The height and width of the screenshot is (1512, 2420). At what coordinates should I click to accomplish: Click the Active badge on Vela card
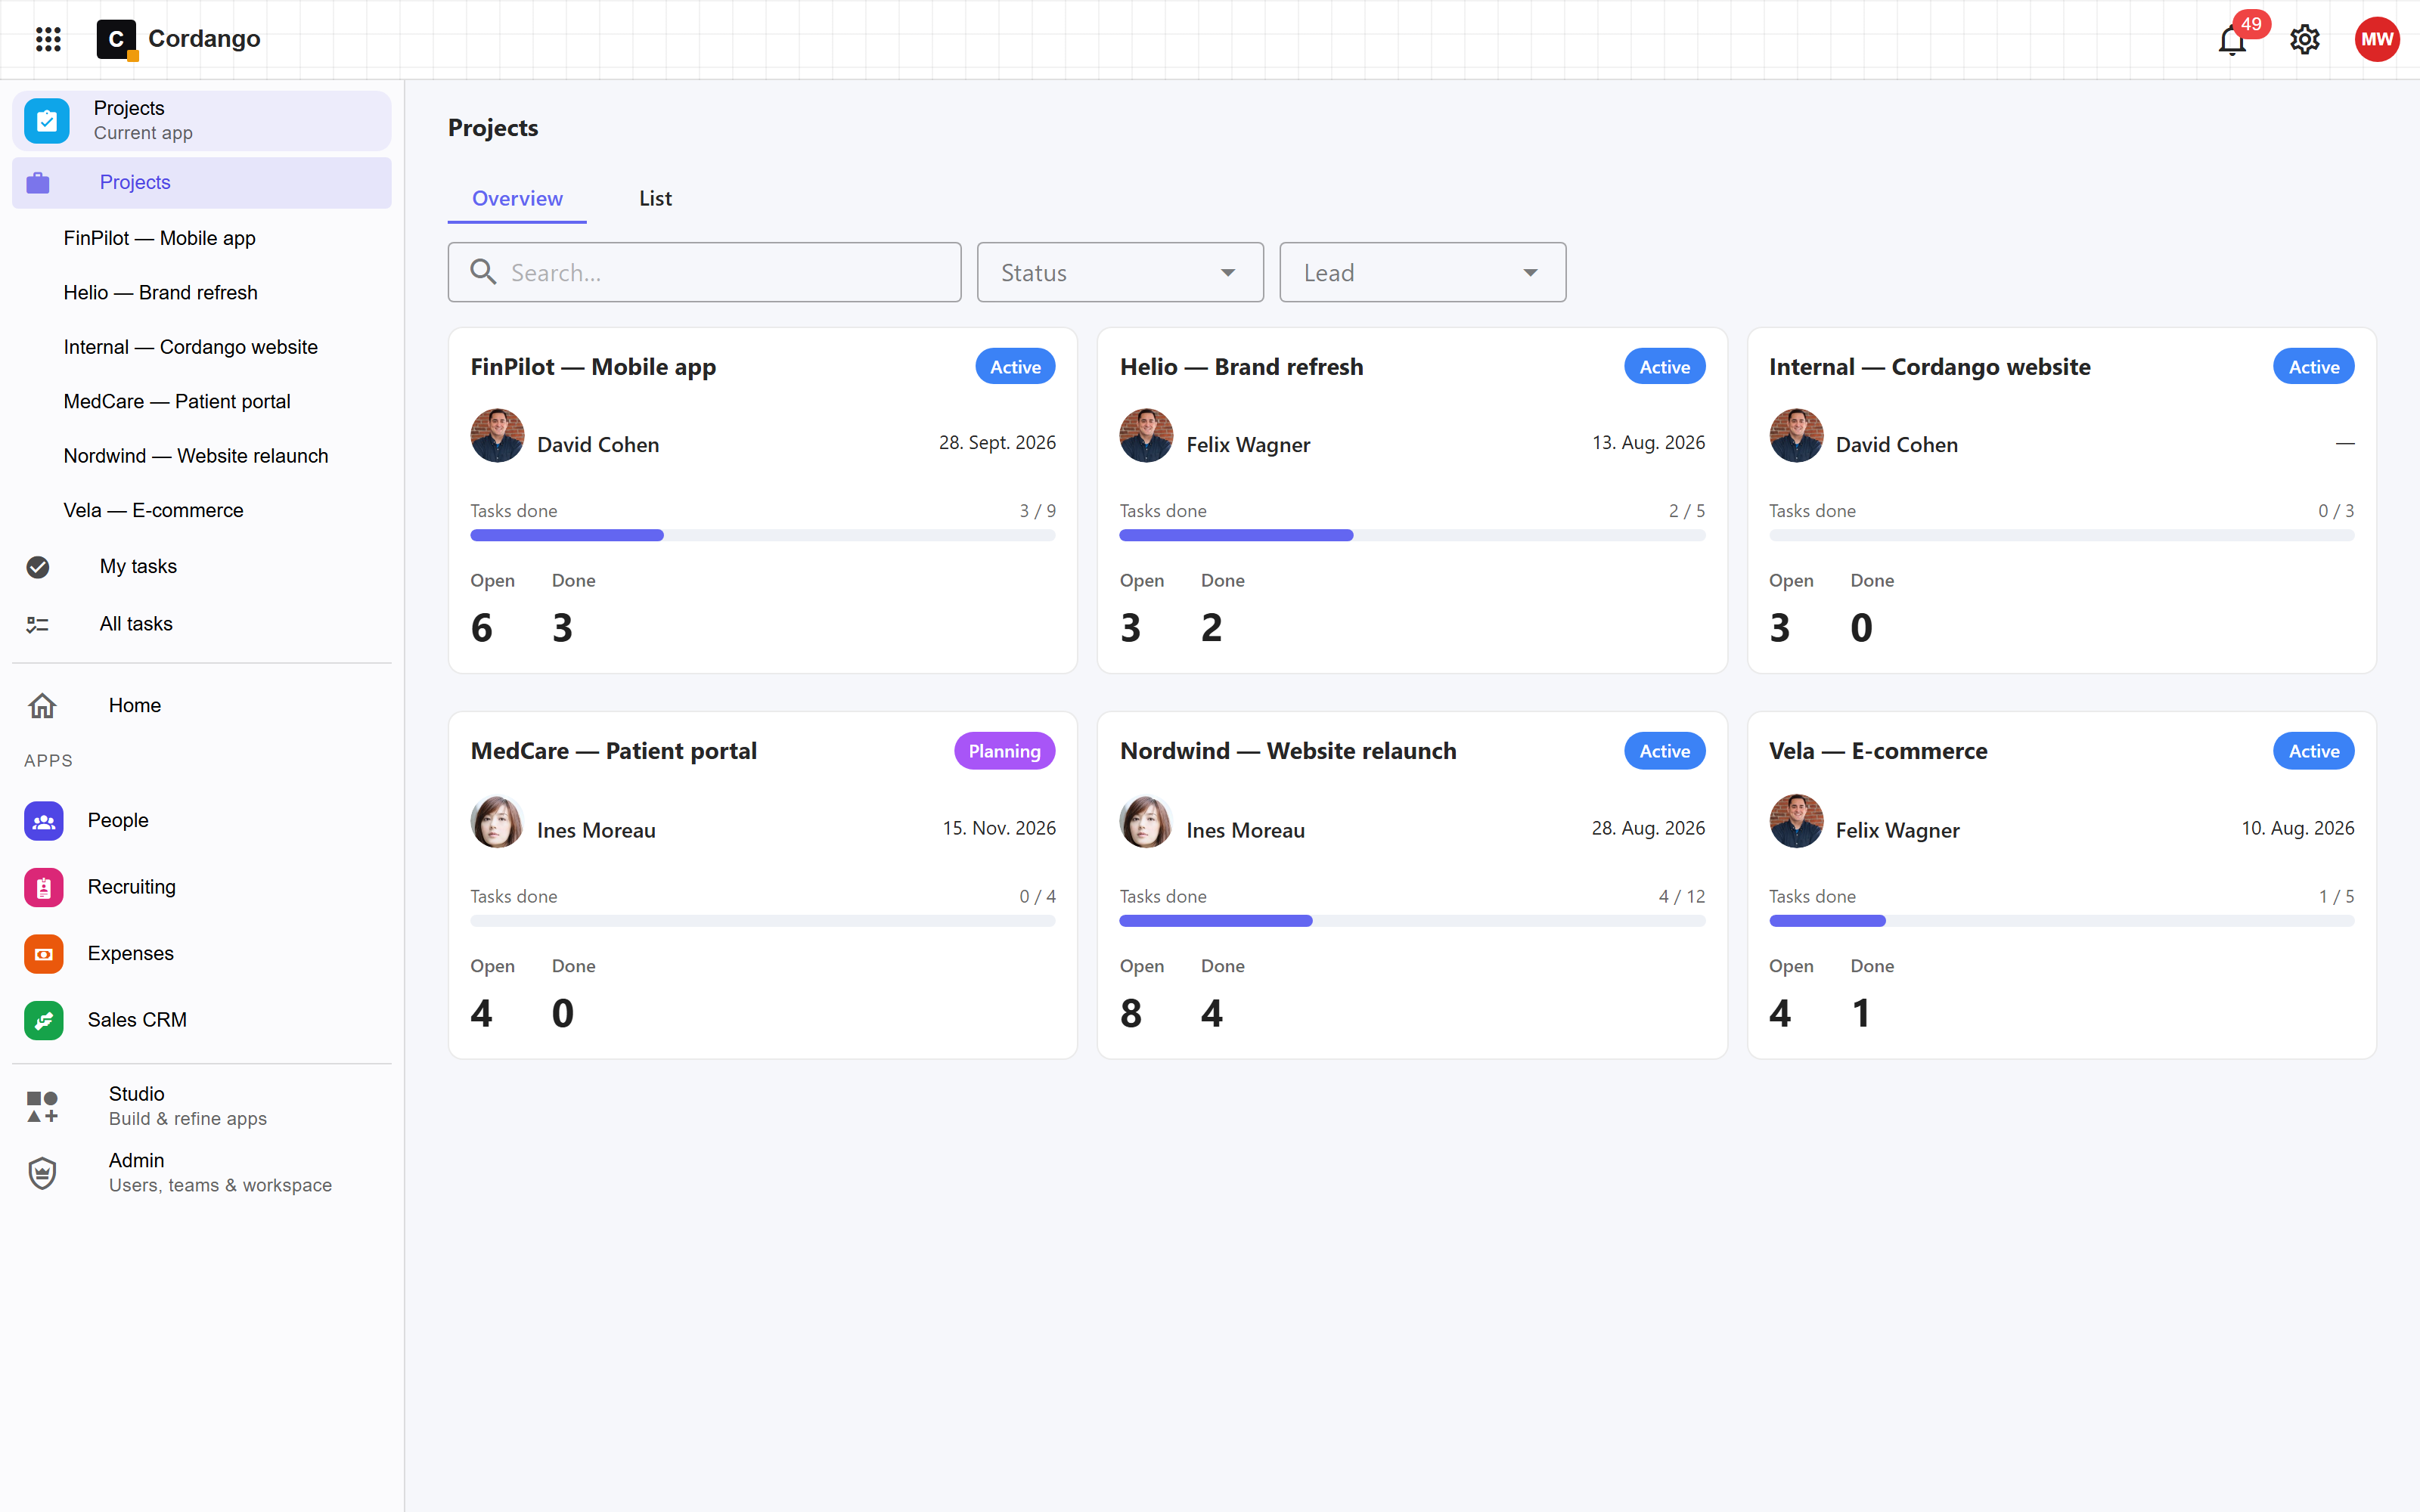(2313, 751)
